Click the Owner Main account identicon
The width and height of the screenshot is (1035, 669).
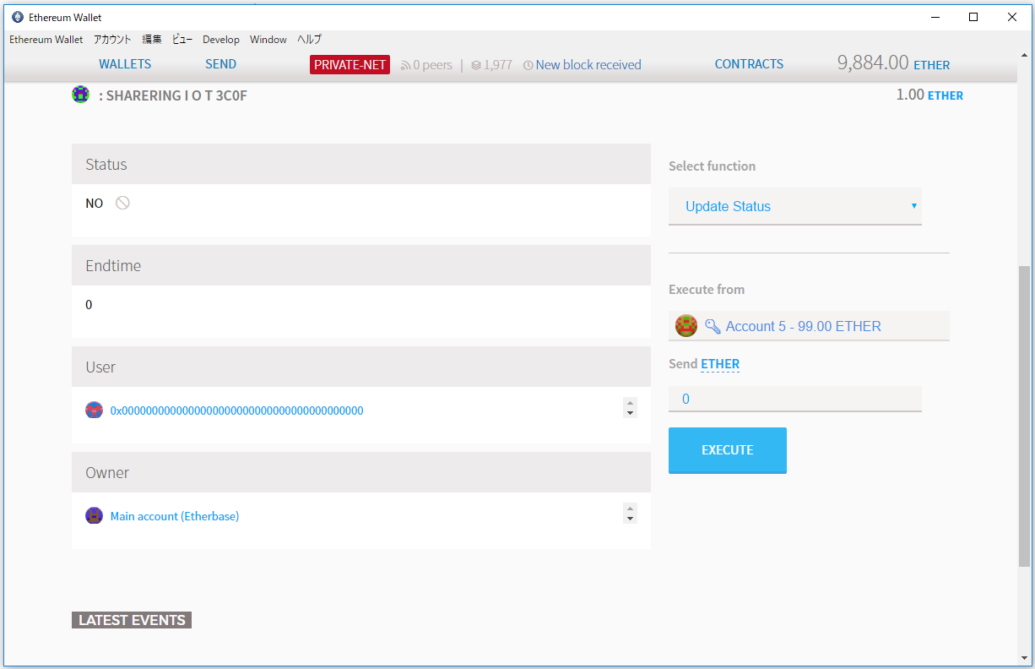tap(94, 515)
